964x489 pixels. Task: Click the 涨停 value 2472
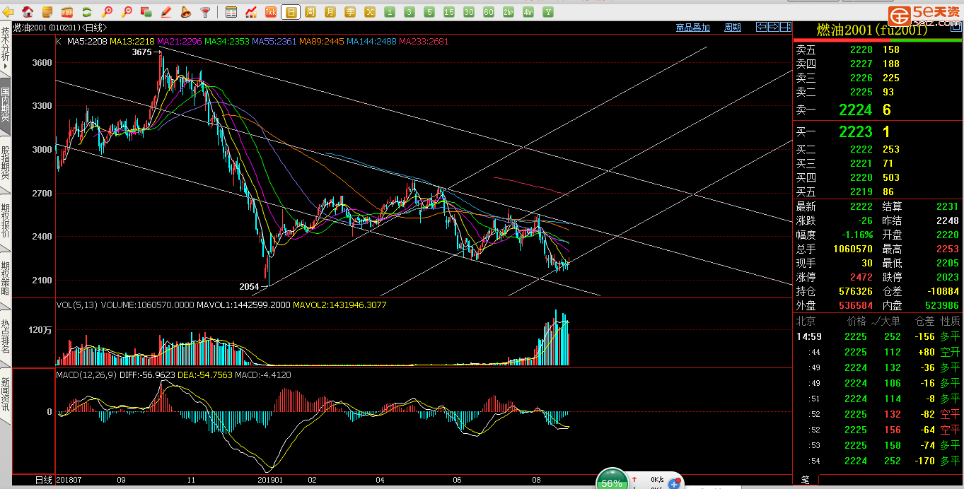(861, 277)
